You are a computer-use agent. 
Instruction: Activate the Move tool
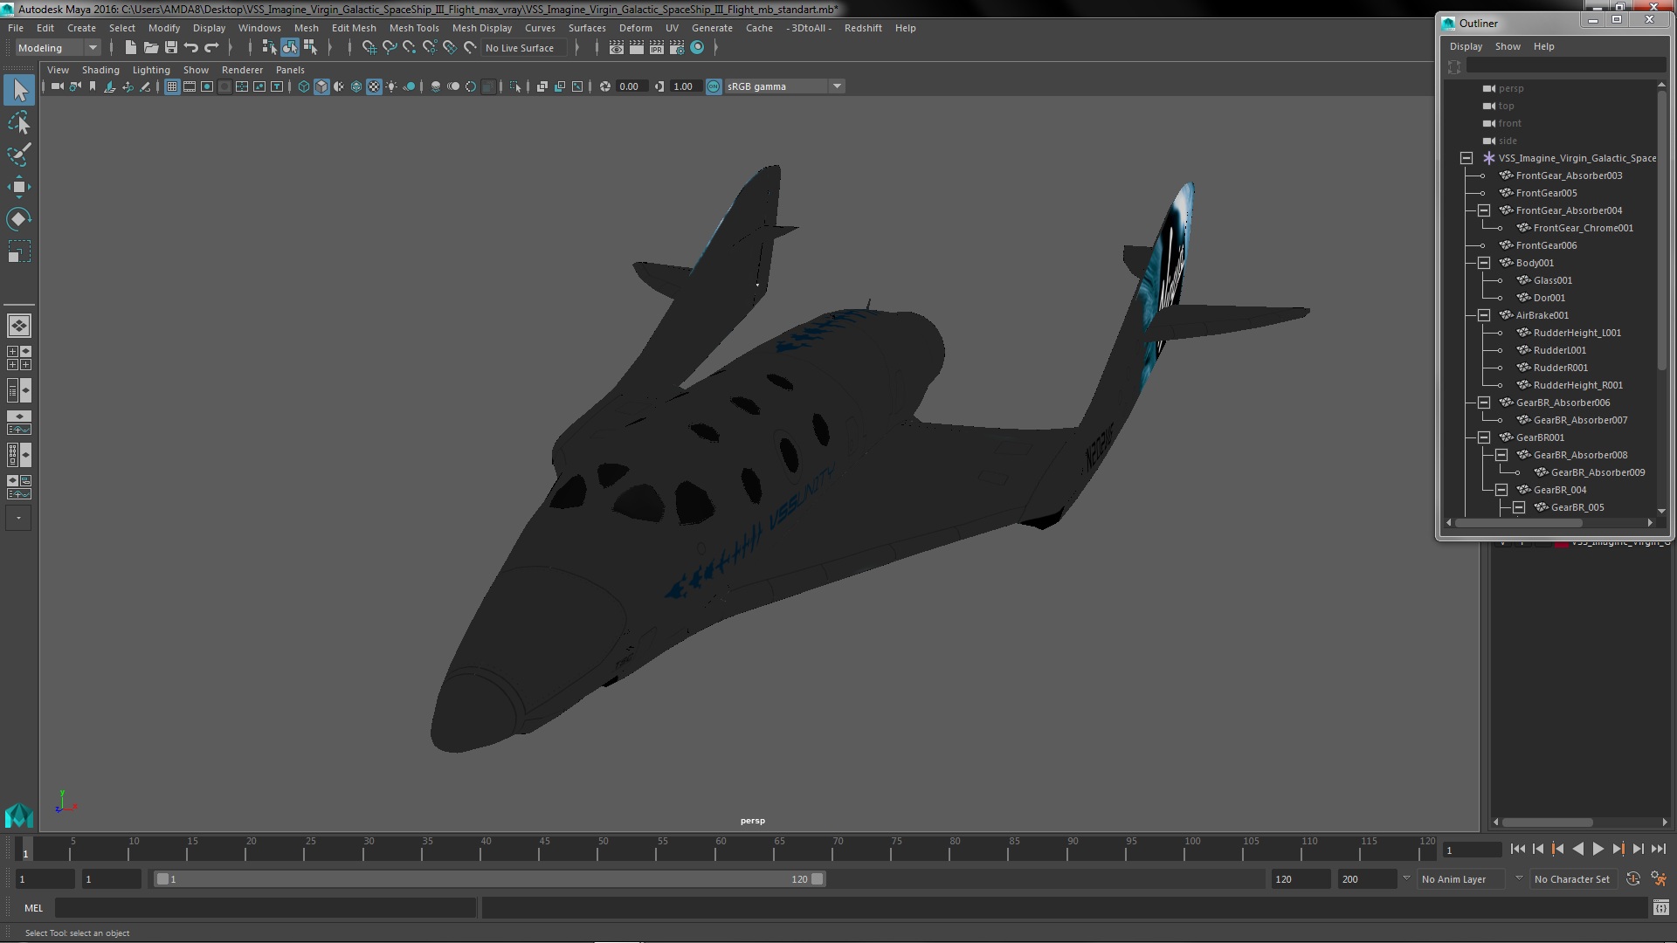19,187
